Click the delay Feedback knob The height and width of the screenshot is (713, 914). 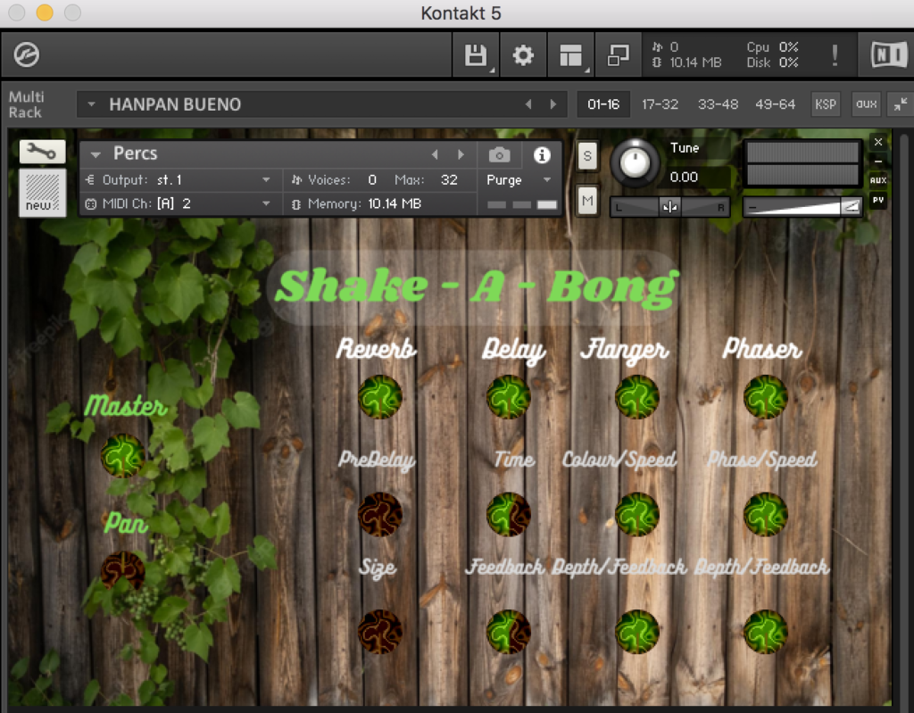click(508, 632)
